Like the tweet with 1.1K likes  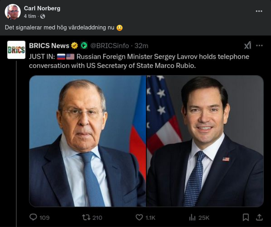point(139,217)
